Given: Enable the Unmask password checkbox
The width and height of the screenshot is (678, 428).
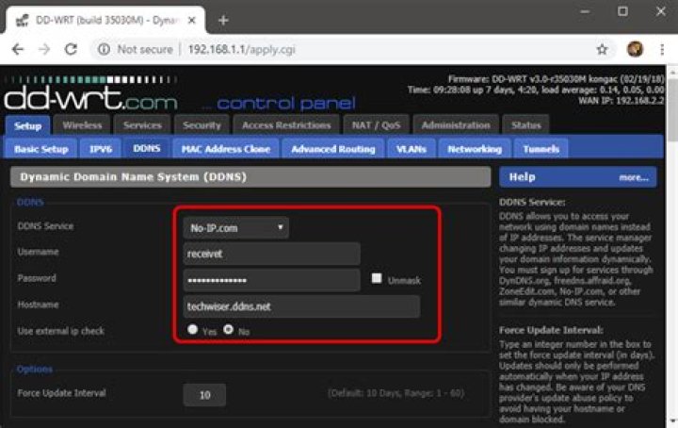Looking at the screenshot, I should (377, 279).
